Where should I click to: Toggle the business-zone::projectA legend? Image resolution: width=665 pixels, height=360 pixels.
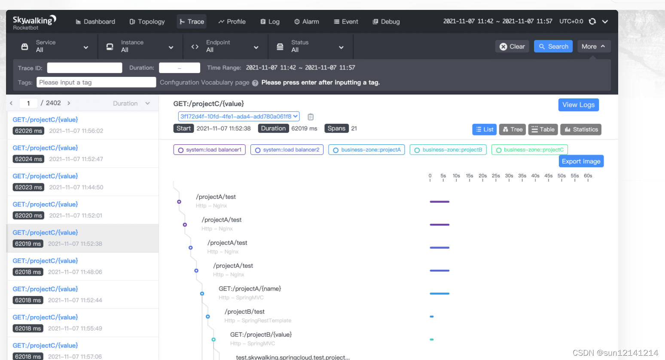tap(366, 149)
